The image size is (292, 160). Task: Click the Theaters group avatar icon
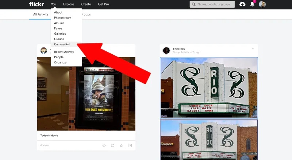coord(166,50)
